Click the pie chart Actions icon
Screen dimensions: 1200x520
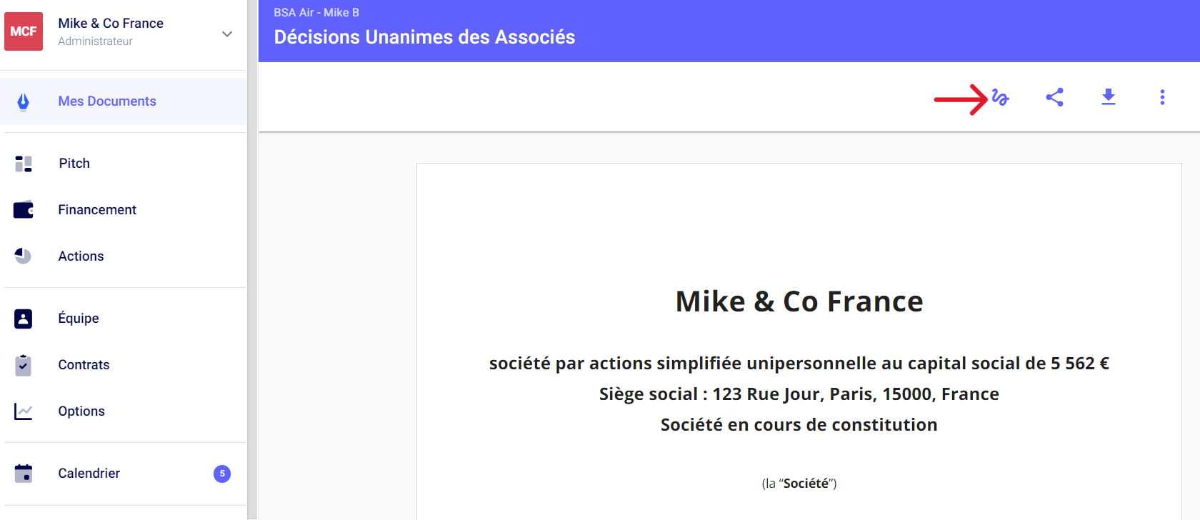pyautogui.click(x=24, y=256)
